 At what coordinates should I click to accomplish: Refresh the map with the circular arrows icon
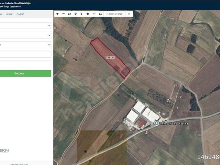(69, 14)
